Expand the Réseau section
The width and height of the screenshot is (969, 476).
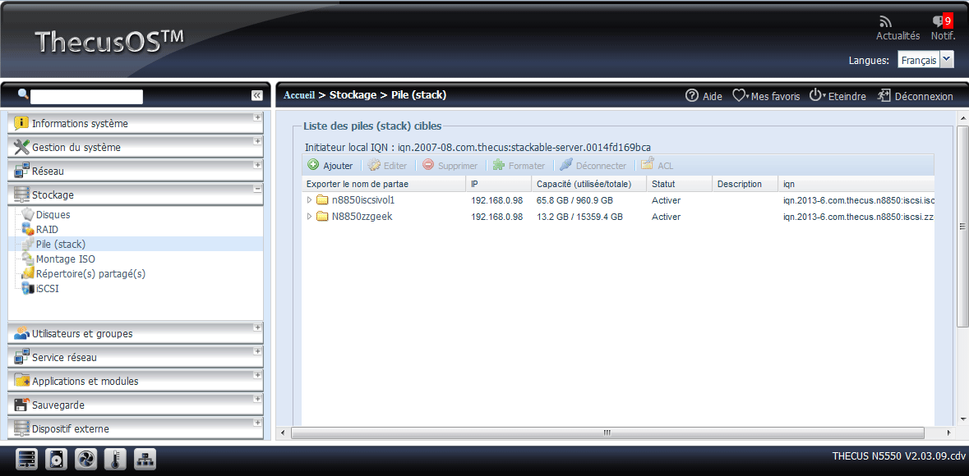pyautogui.click(x=136, y=171)
